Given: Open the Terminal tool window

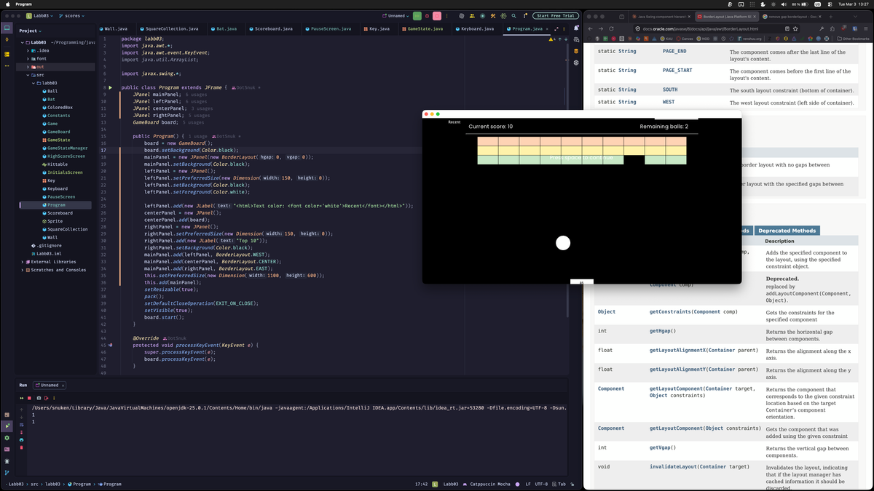Looking at the screenshot, I should (7, 449).
